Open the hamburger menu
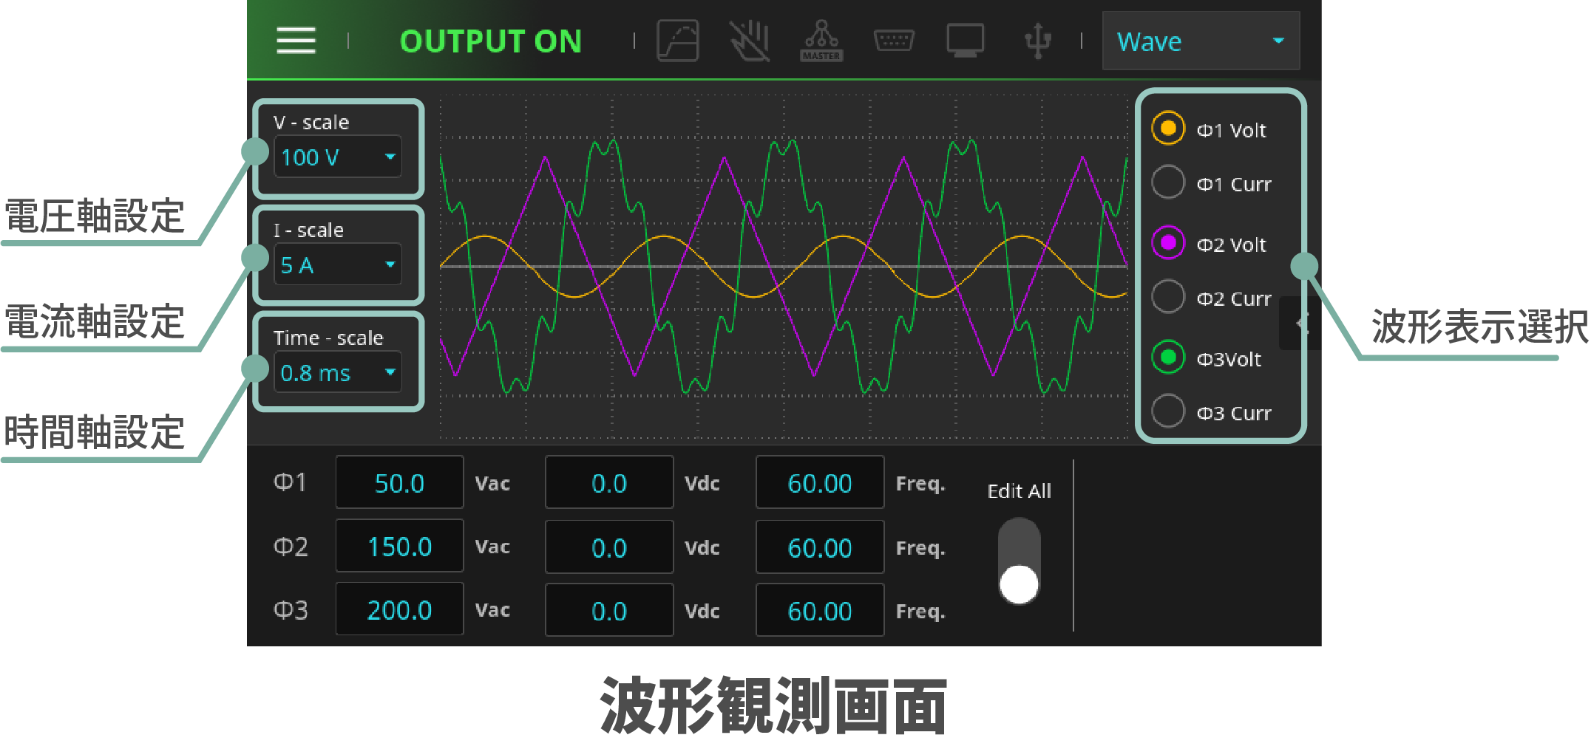Viewport: 1591px width, 749px height. pos(296,41)
